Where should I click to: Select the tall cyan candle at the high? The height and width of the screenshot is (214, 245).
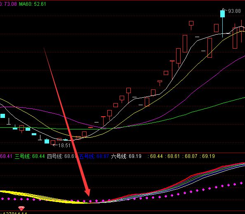[x=222, y=14]
